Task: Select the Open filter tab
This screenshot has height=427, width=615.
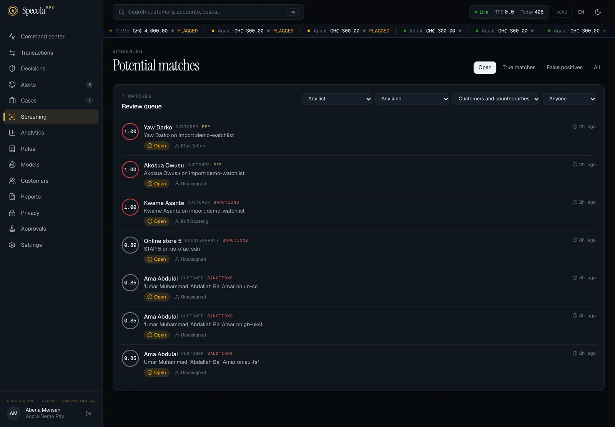Action: tap(485, 67)
